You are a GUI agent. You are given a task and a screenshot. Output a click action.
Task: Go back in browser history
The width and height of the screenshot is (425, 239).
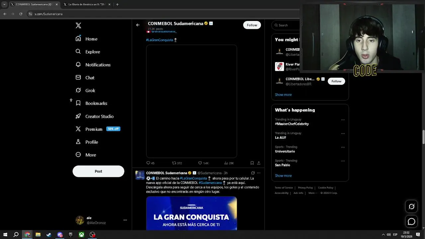pos(5,14)
